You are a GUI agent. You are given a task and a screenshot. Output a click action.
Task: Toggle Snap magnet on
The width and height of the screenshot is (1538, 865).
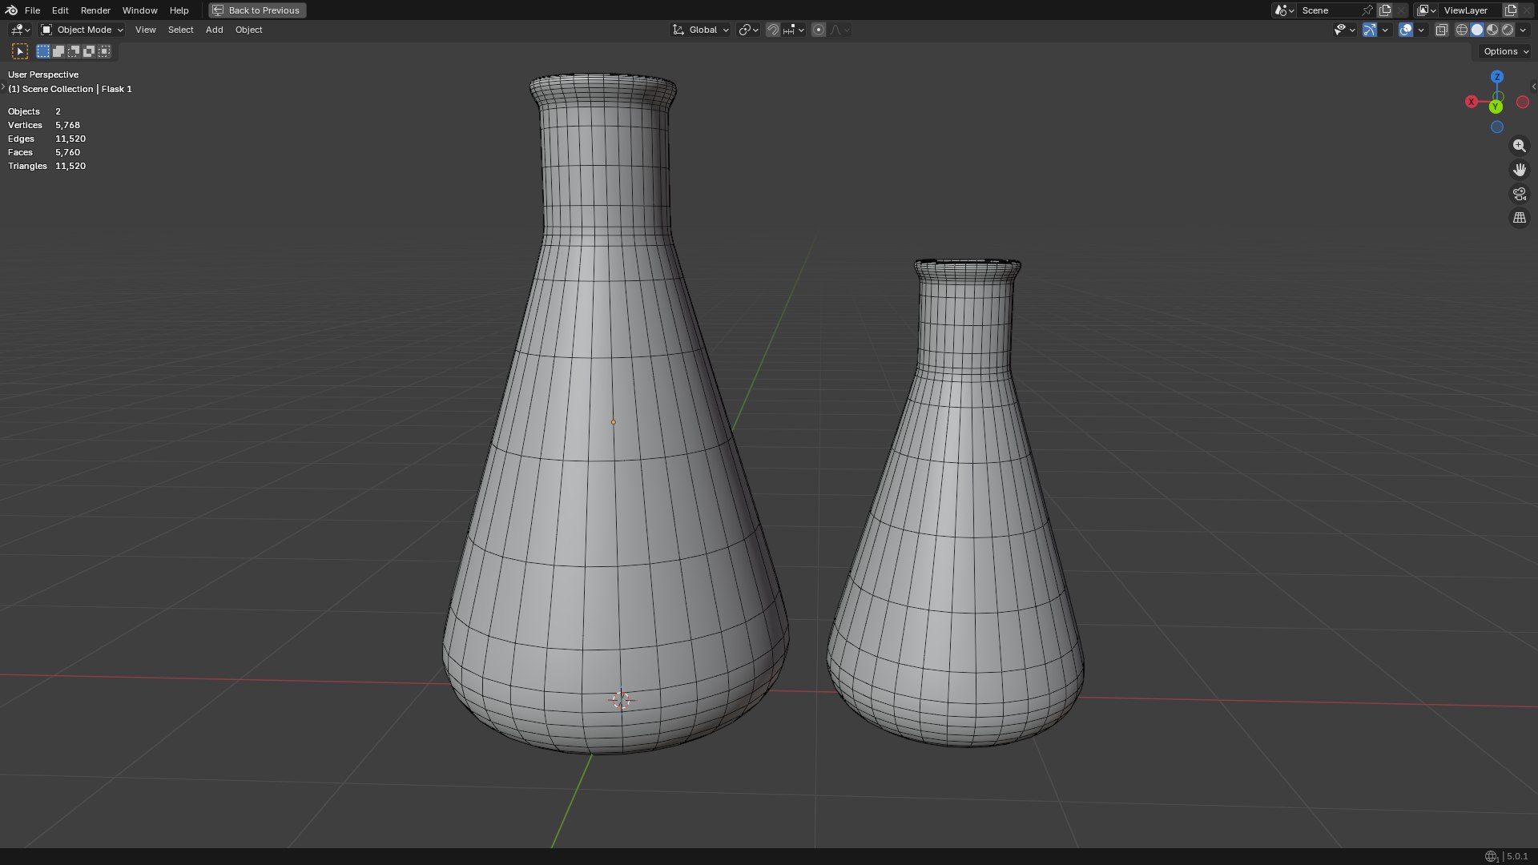tap(772, 30)
